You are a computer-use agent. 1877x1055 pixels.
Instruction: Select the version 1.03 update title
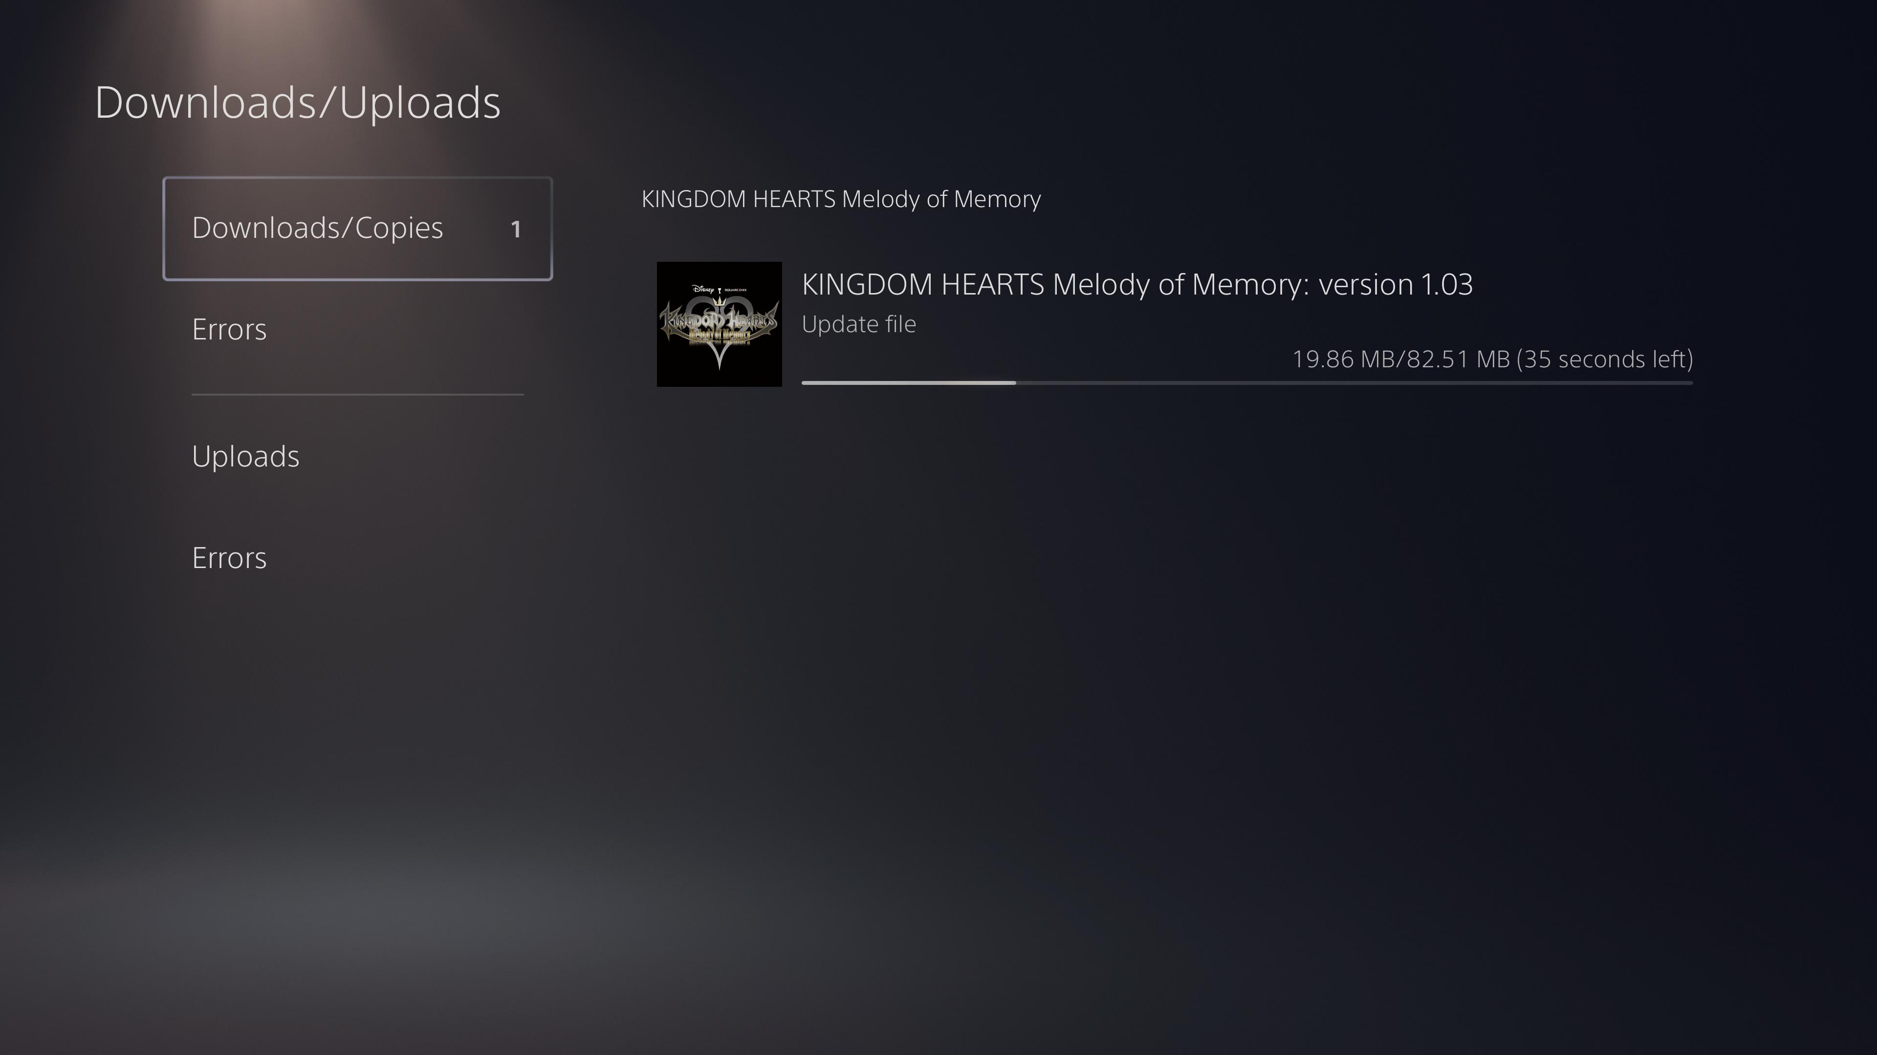(1136, 284)
